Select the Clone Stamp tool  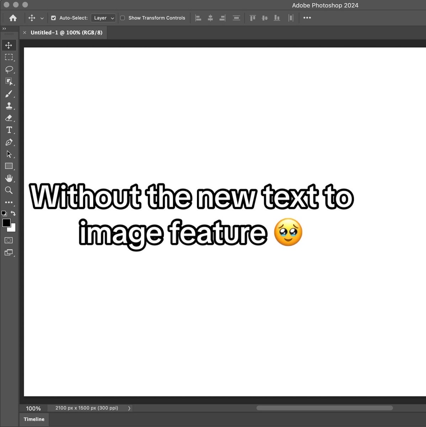click(x=9, y=106)
